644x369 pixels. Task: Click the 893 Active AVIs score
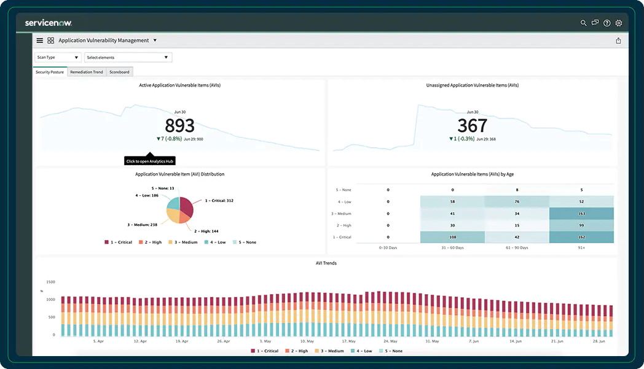click(x=179, y=126)
